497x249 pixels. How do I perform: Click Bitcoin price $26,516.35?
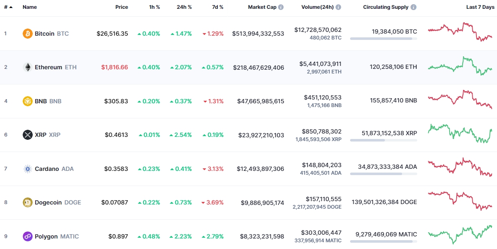click(112, 34)
